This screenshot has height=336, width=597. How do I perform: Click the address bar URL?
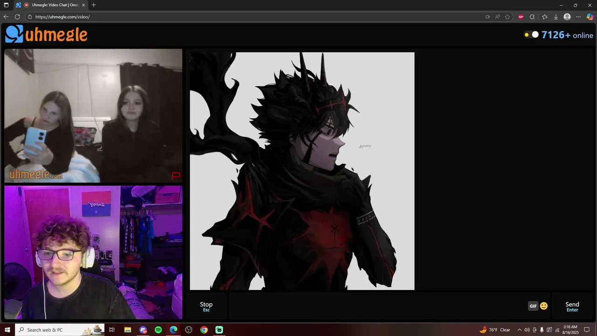[x=62, y=17]
